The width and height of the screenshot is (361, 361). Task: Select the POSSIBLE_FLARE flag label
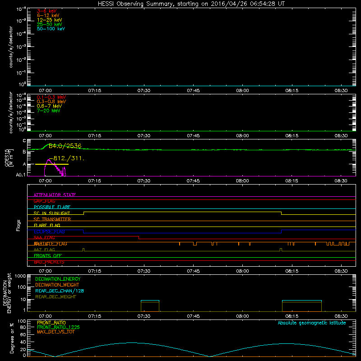point(52,207)
